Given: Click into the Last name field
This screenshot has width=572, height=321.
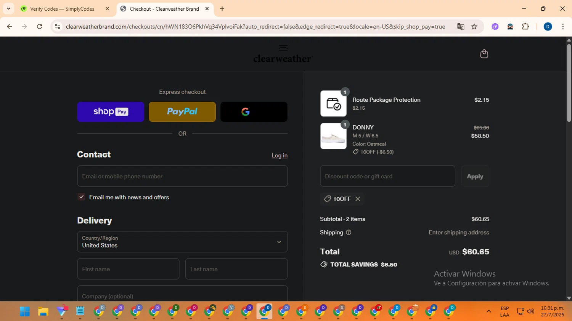Looking at the screenshot, I should [236, 269].
